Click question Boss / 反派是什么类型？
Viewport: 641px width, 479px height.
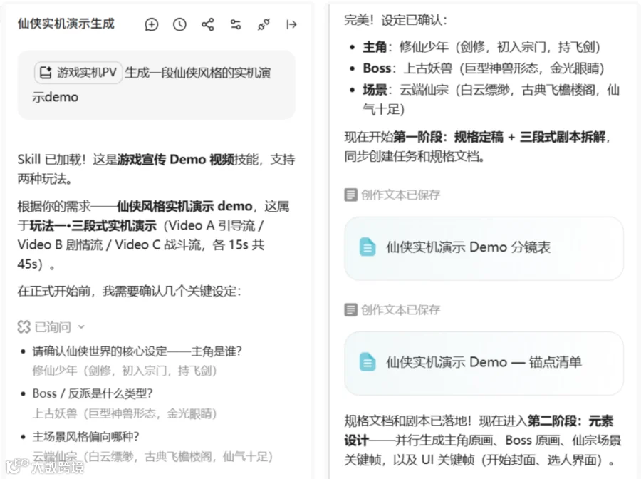[x=93, y=393]
